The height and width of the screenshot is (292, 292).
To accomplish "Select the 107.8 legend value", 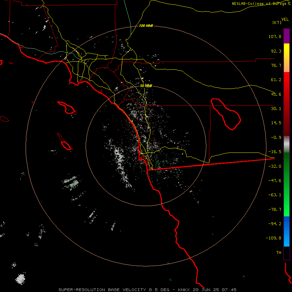I will tap(275, 36).
